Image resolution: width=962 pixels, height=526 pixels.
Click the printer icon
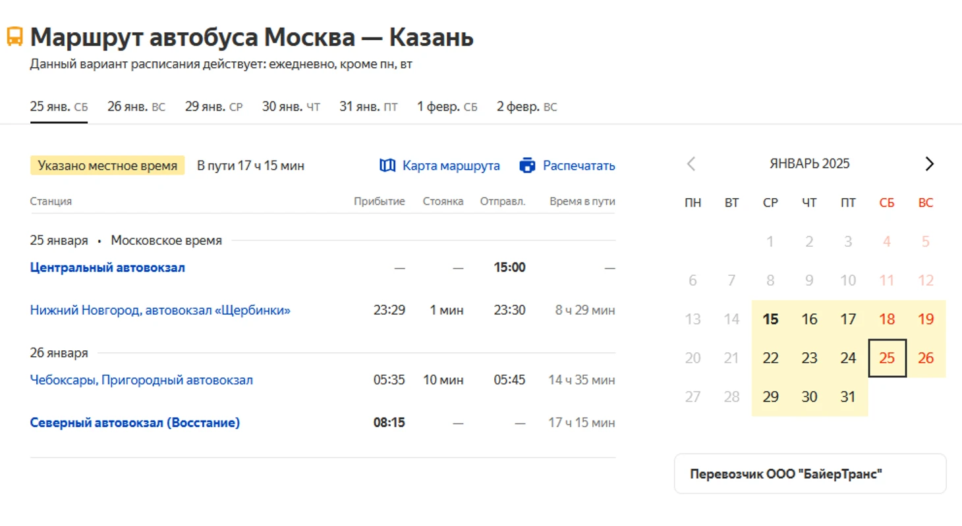pyautogui.click(x=527, y=165)
